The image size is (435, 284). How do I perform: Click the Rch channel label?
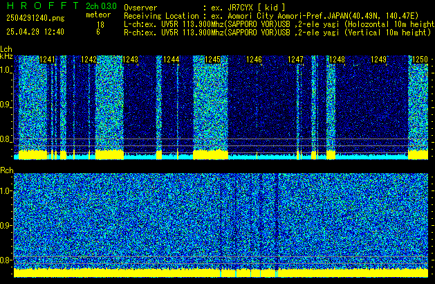coord(7,170)
